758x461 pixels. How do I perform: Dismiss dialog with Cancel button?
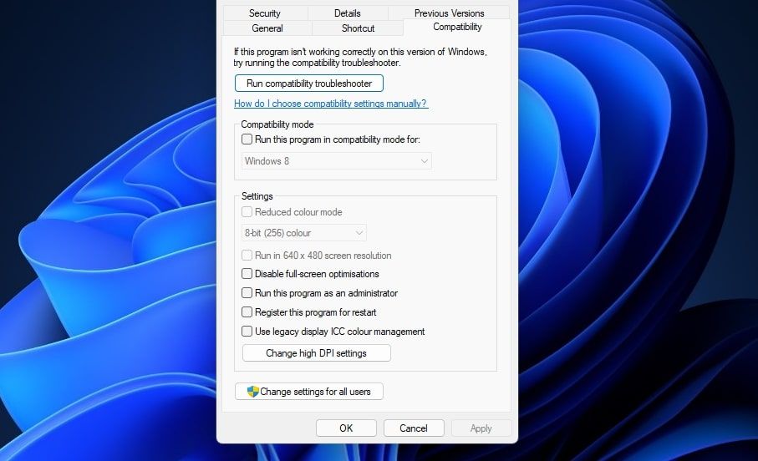tap(414, 428)
